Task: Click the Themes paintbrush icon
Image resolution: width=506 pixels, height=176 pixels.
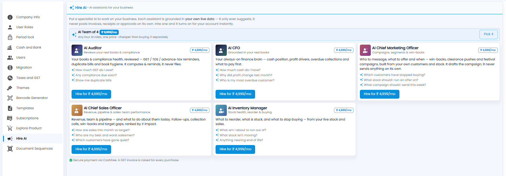Action: coord(10,88)
